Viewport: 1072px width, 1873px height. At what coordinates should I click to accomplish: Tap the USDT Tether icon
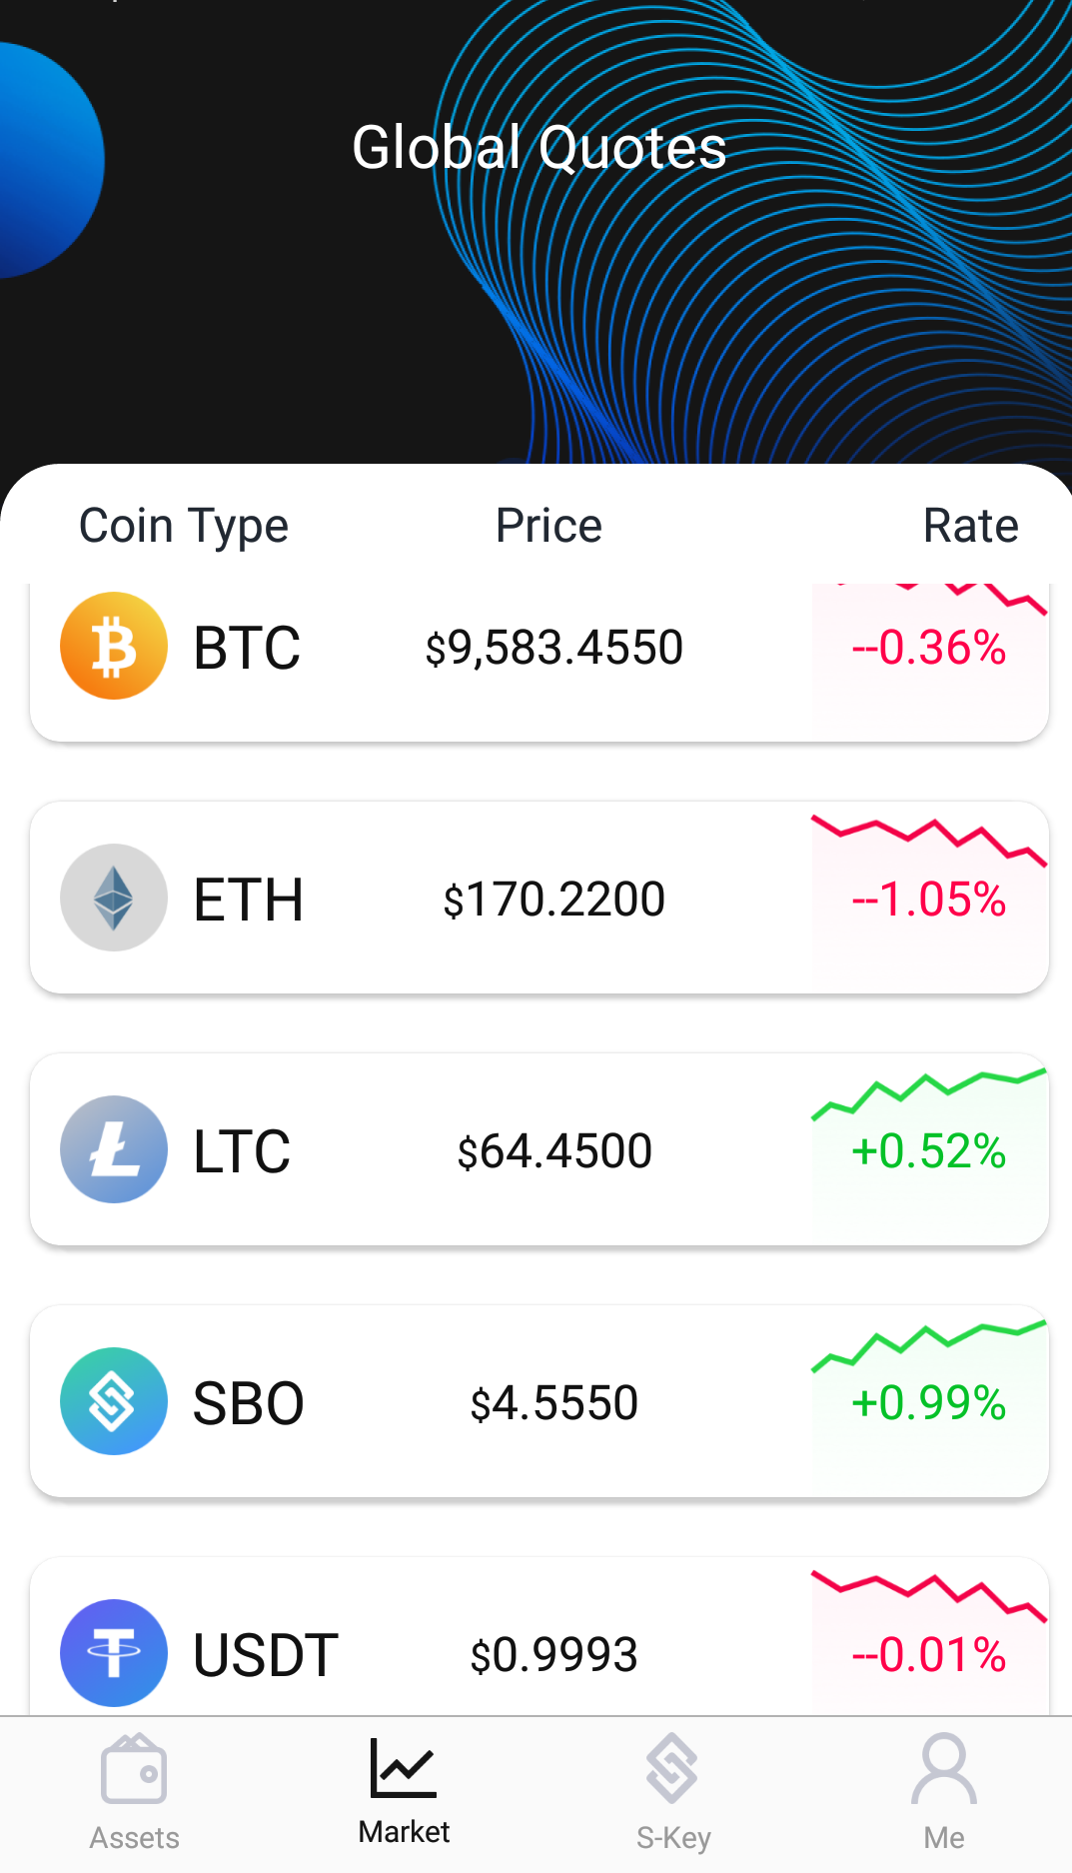click(114, 1653)
